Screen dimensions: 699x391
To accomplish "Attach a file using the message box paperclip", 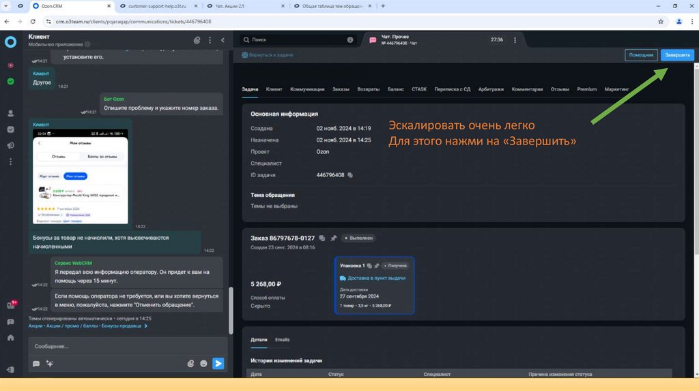I will pyautogui.click(x=190, y=364).
